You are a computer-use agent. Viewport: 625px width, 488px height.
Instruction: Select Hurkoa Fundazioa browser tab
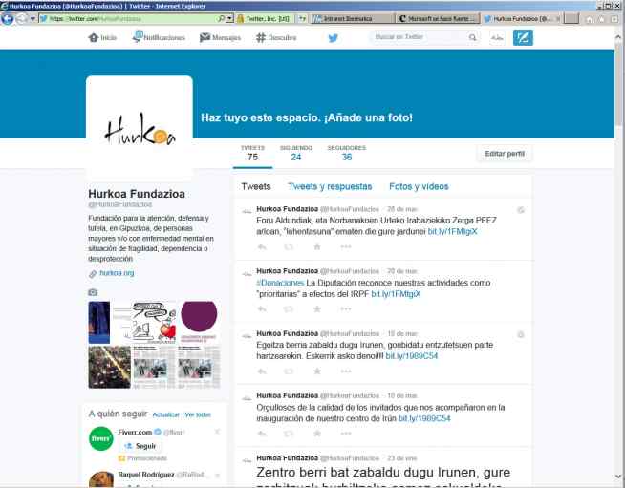click(523, 19)
